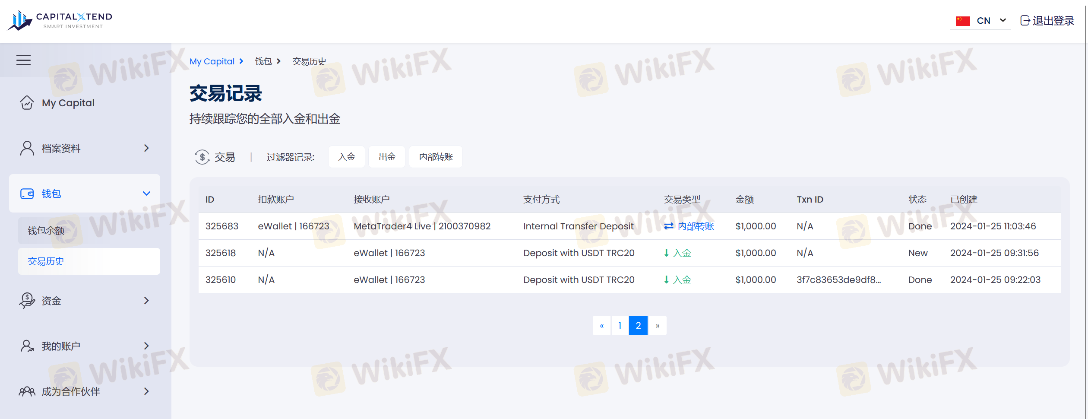Click deposit arrow icon in row 325610
The image size is (1088, 419).
(x=666, y=279)
